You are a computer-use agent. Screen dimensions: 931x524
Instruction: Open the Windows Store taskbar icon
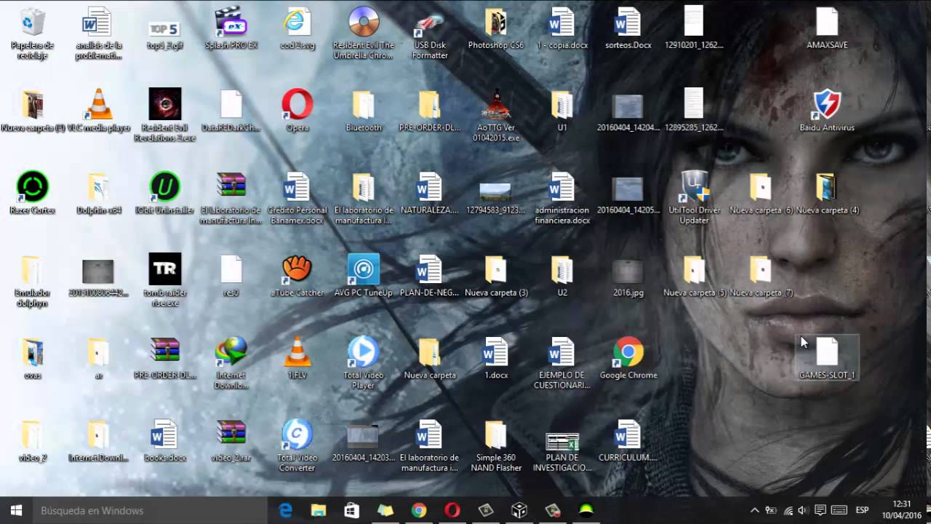coord(352,510)
